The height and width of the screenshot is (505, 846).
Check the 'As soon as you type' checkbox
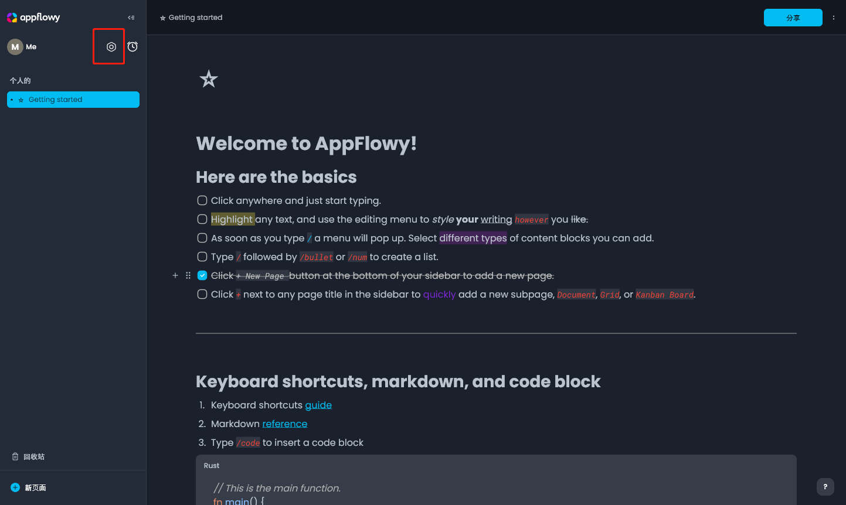click(202, 238)
